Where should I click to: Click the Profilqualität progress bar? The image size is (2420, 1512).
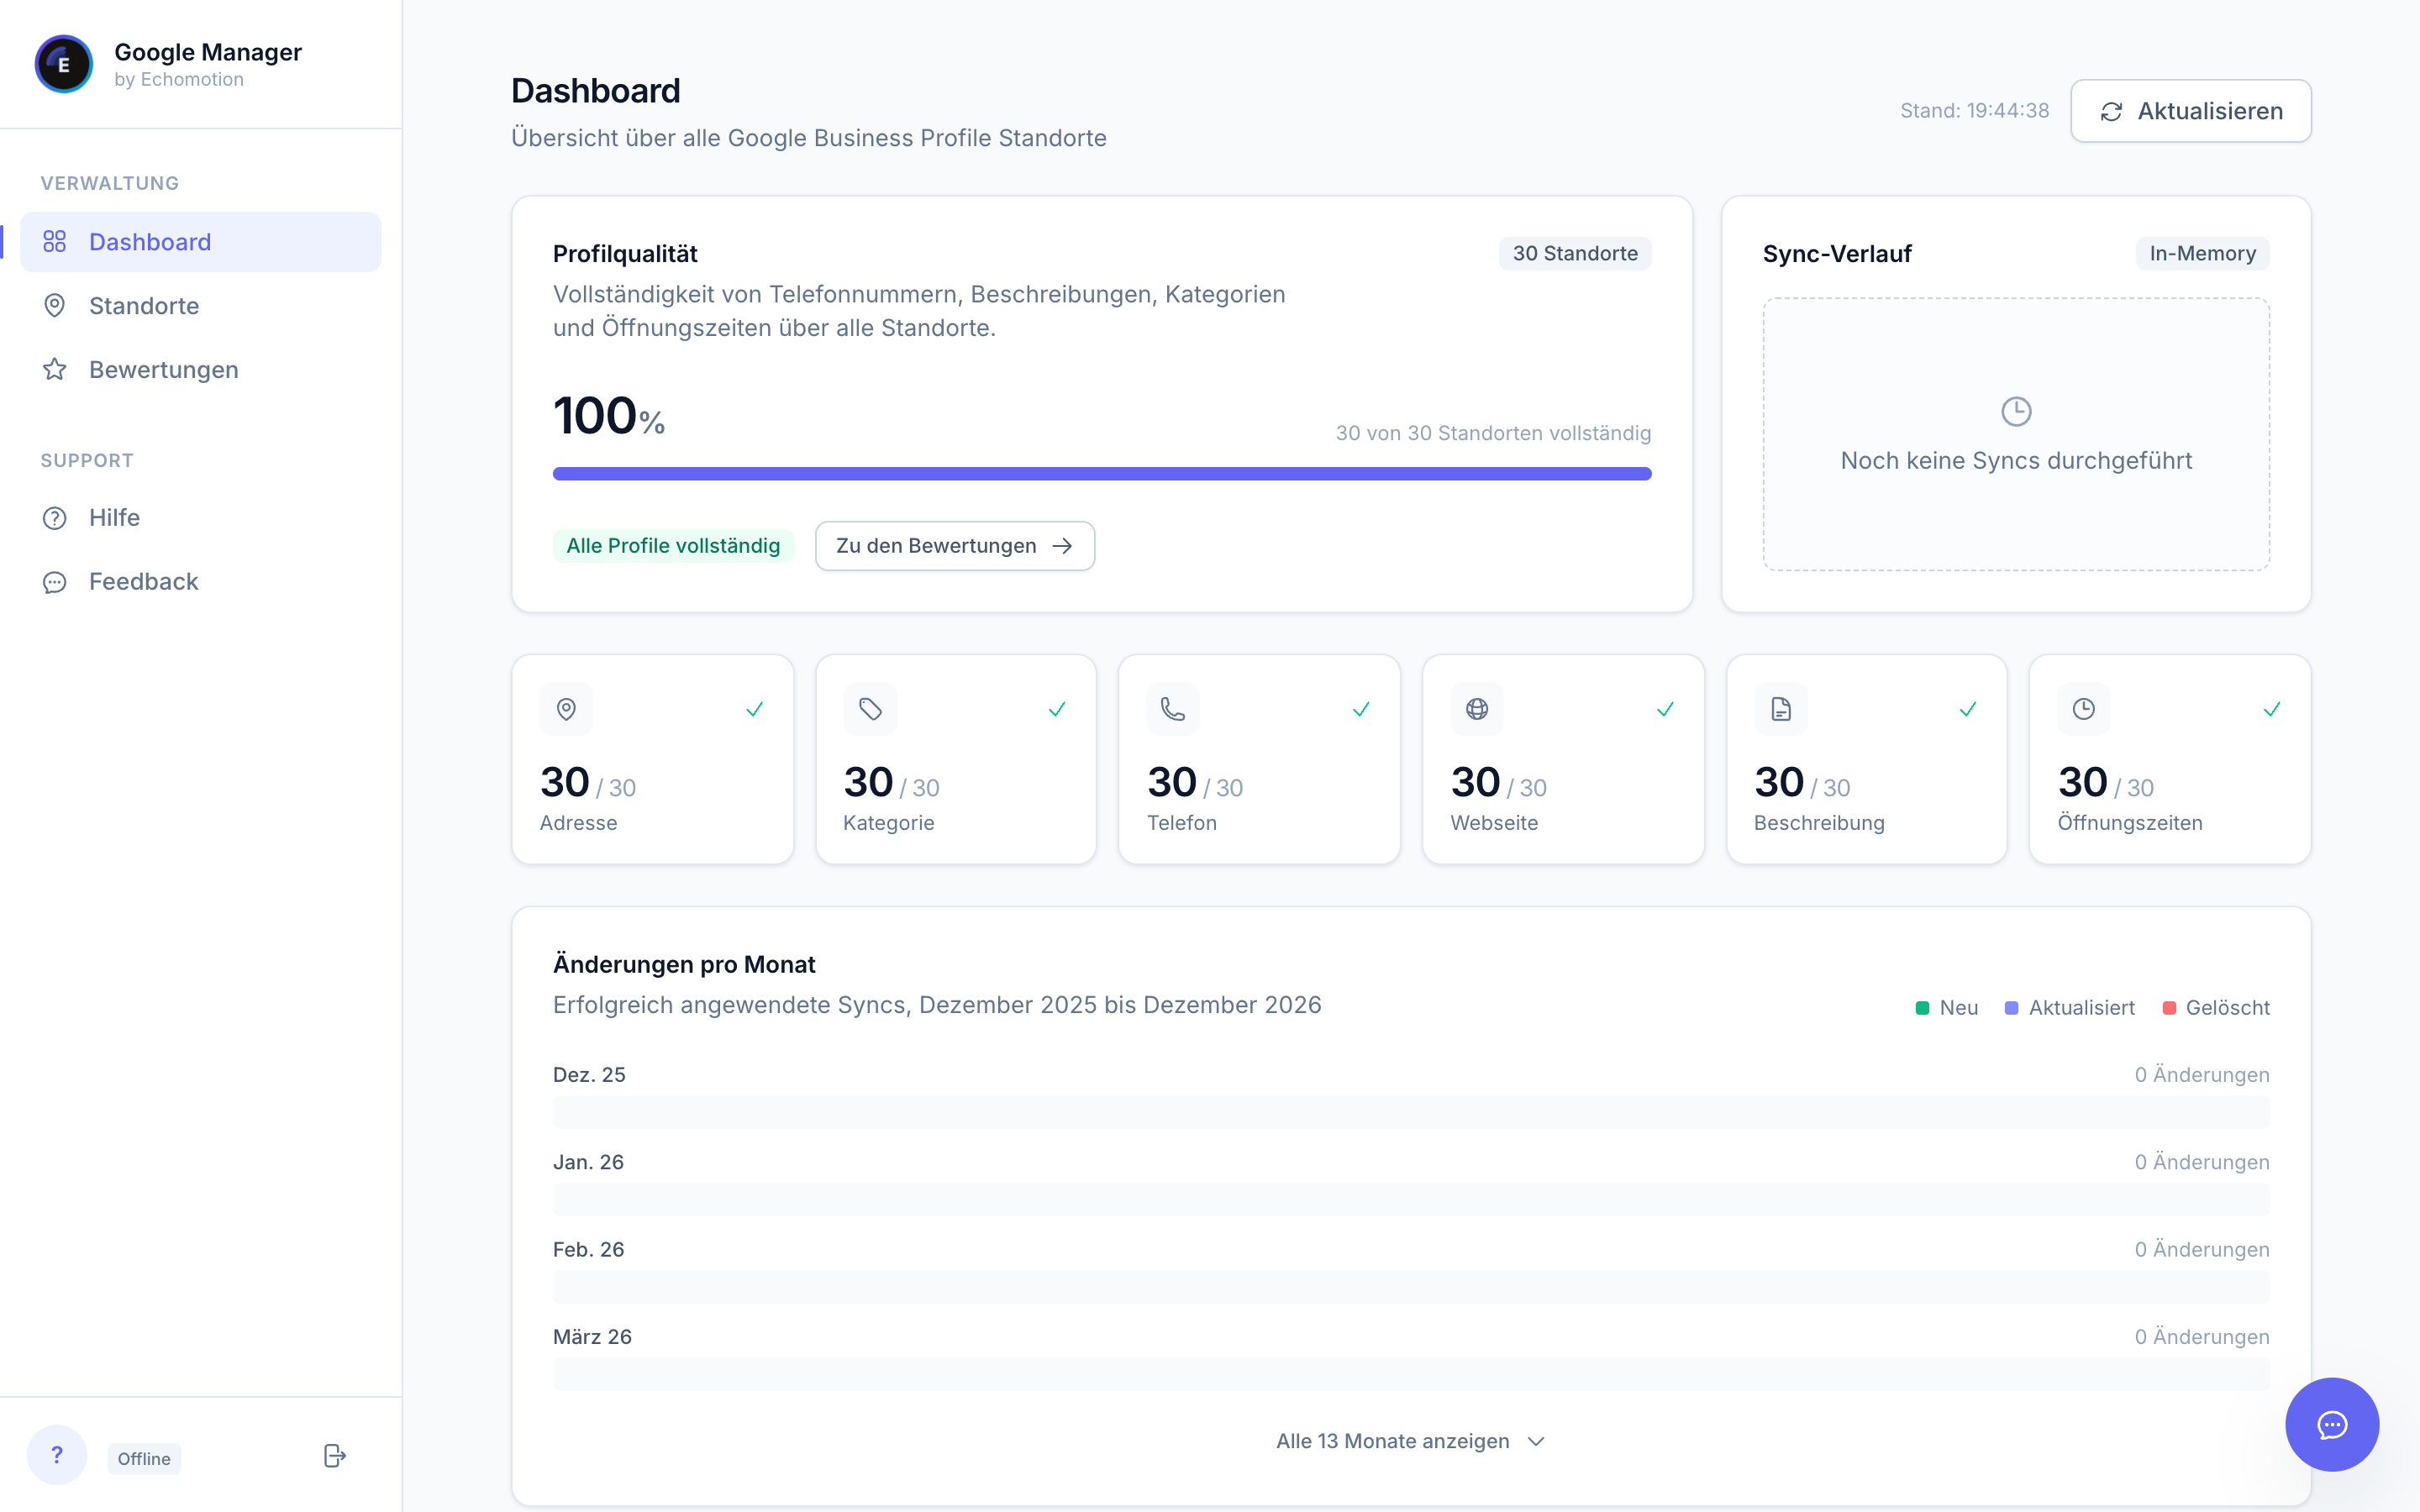1102,474
